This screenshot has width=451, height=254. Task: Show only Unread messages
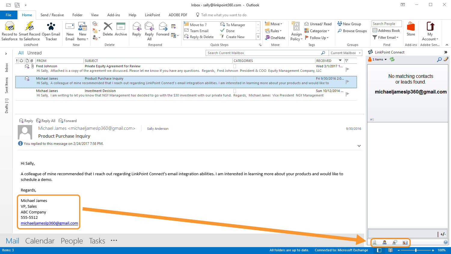(x=34, y=53)
